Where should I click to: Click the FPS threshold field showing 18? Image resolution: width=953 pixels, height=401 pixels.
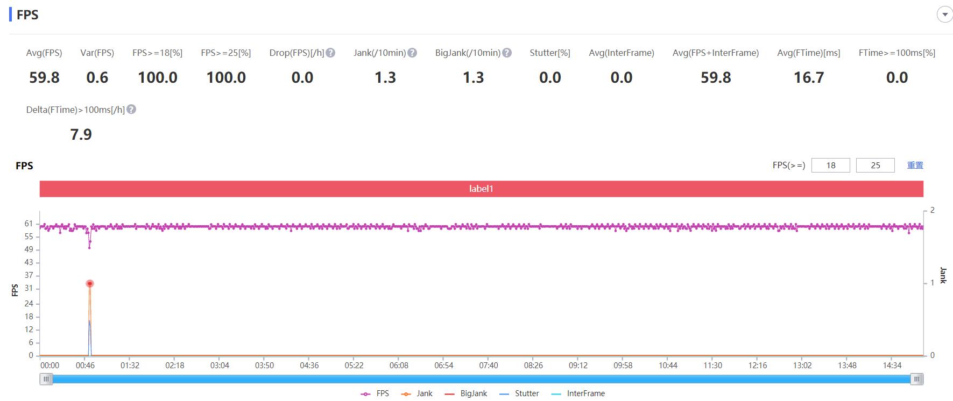click(x=831, y=165)
